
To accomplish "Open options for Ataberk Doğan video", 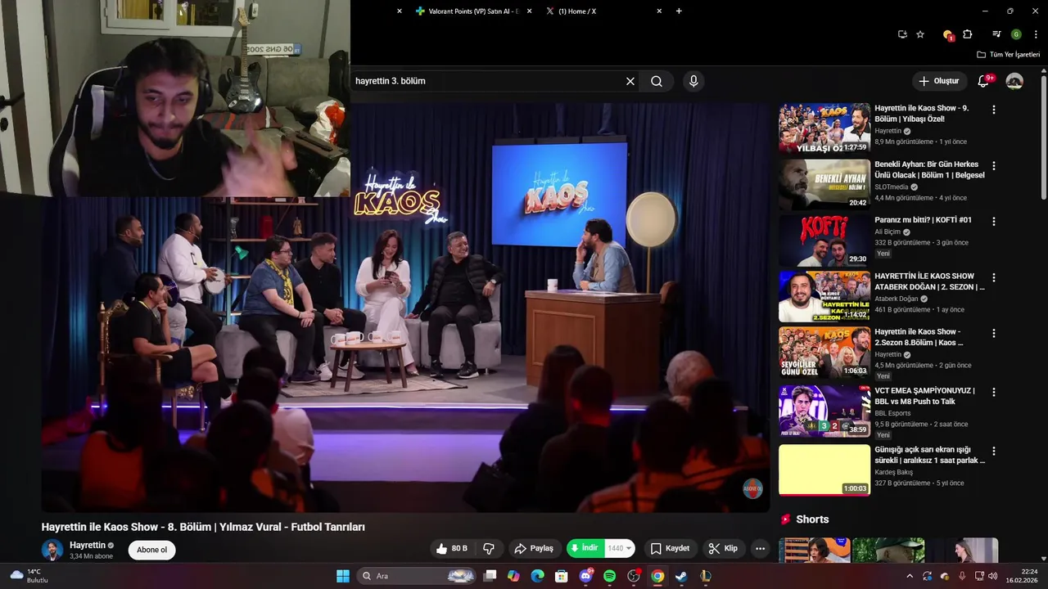I will [x=994, y=278].
